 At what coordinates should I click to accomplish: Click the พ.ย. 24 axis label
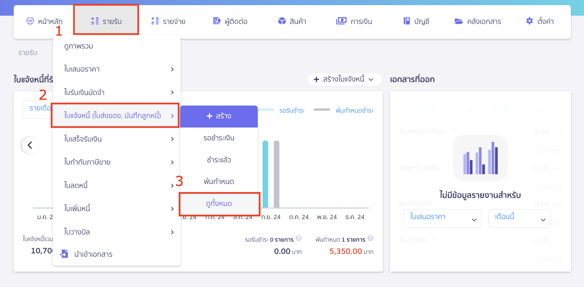point(327,217)
